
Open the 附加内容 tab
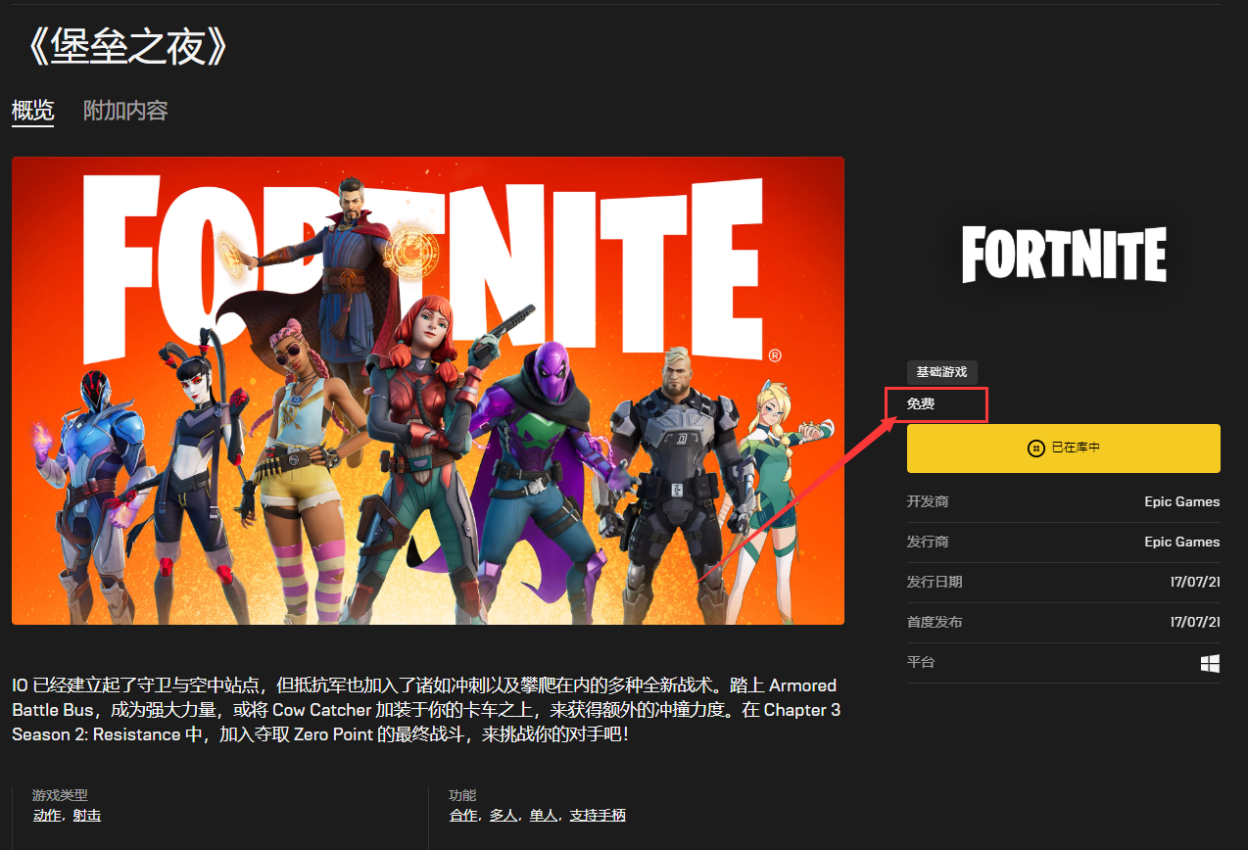pos(125,111)
